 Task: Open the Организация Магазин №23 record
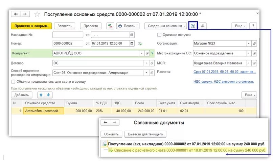point(254,44)
